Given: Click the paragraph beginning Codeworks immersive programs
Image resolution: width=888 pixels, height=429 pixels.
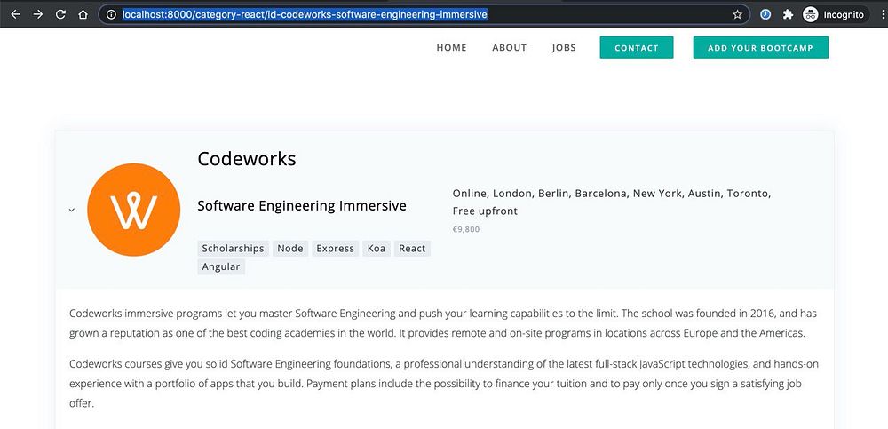Looking at the screenshot, I should pos(443,323).
